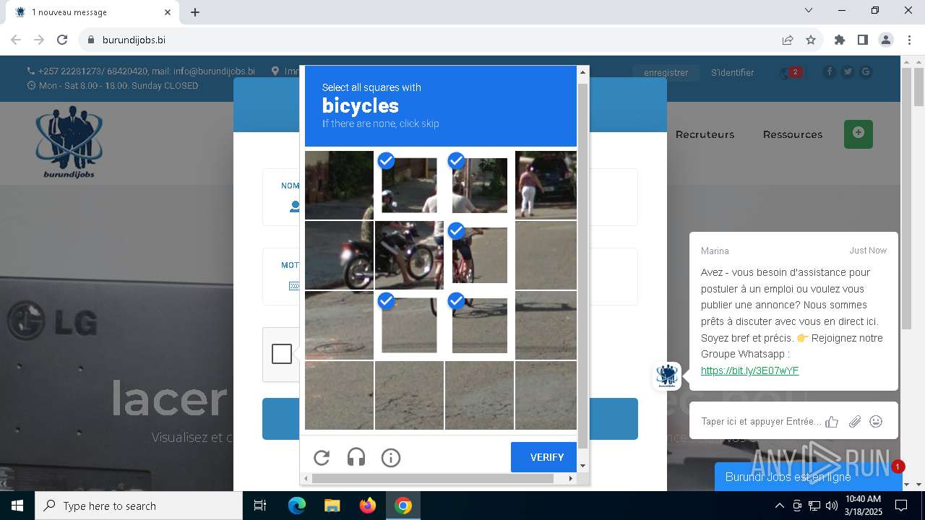Open CAPTCHA help info icon

[391, 457]
